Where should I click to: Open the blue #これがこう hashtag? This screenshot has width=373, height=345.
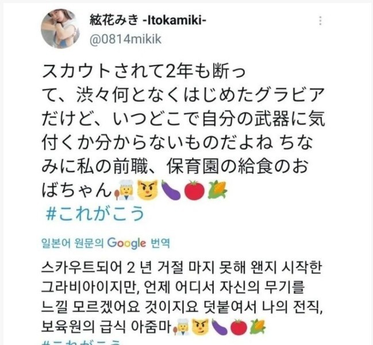(95, 213)
